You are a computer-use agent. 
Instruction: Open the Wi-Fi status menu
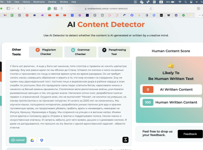click(x=180, y=2)
